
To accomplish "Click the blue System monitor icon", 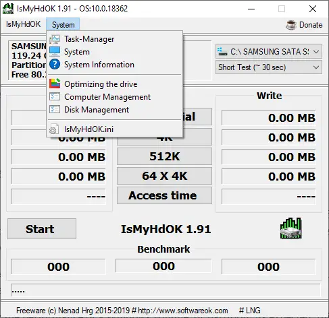I will 55,52.
